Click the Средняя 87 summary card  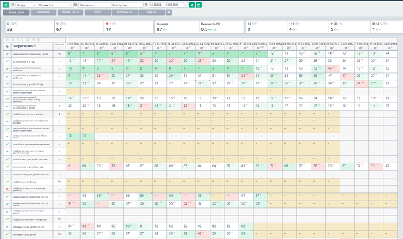click(177, 27)
